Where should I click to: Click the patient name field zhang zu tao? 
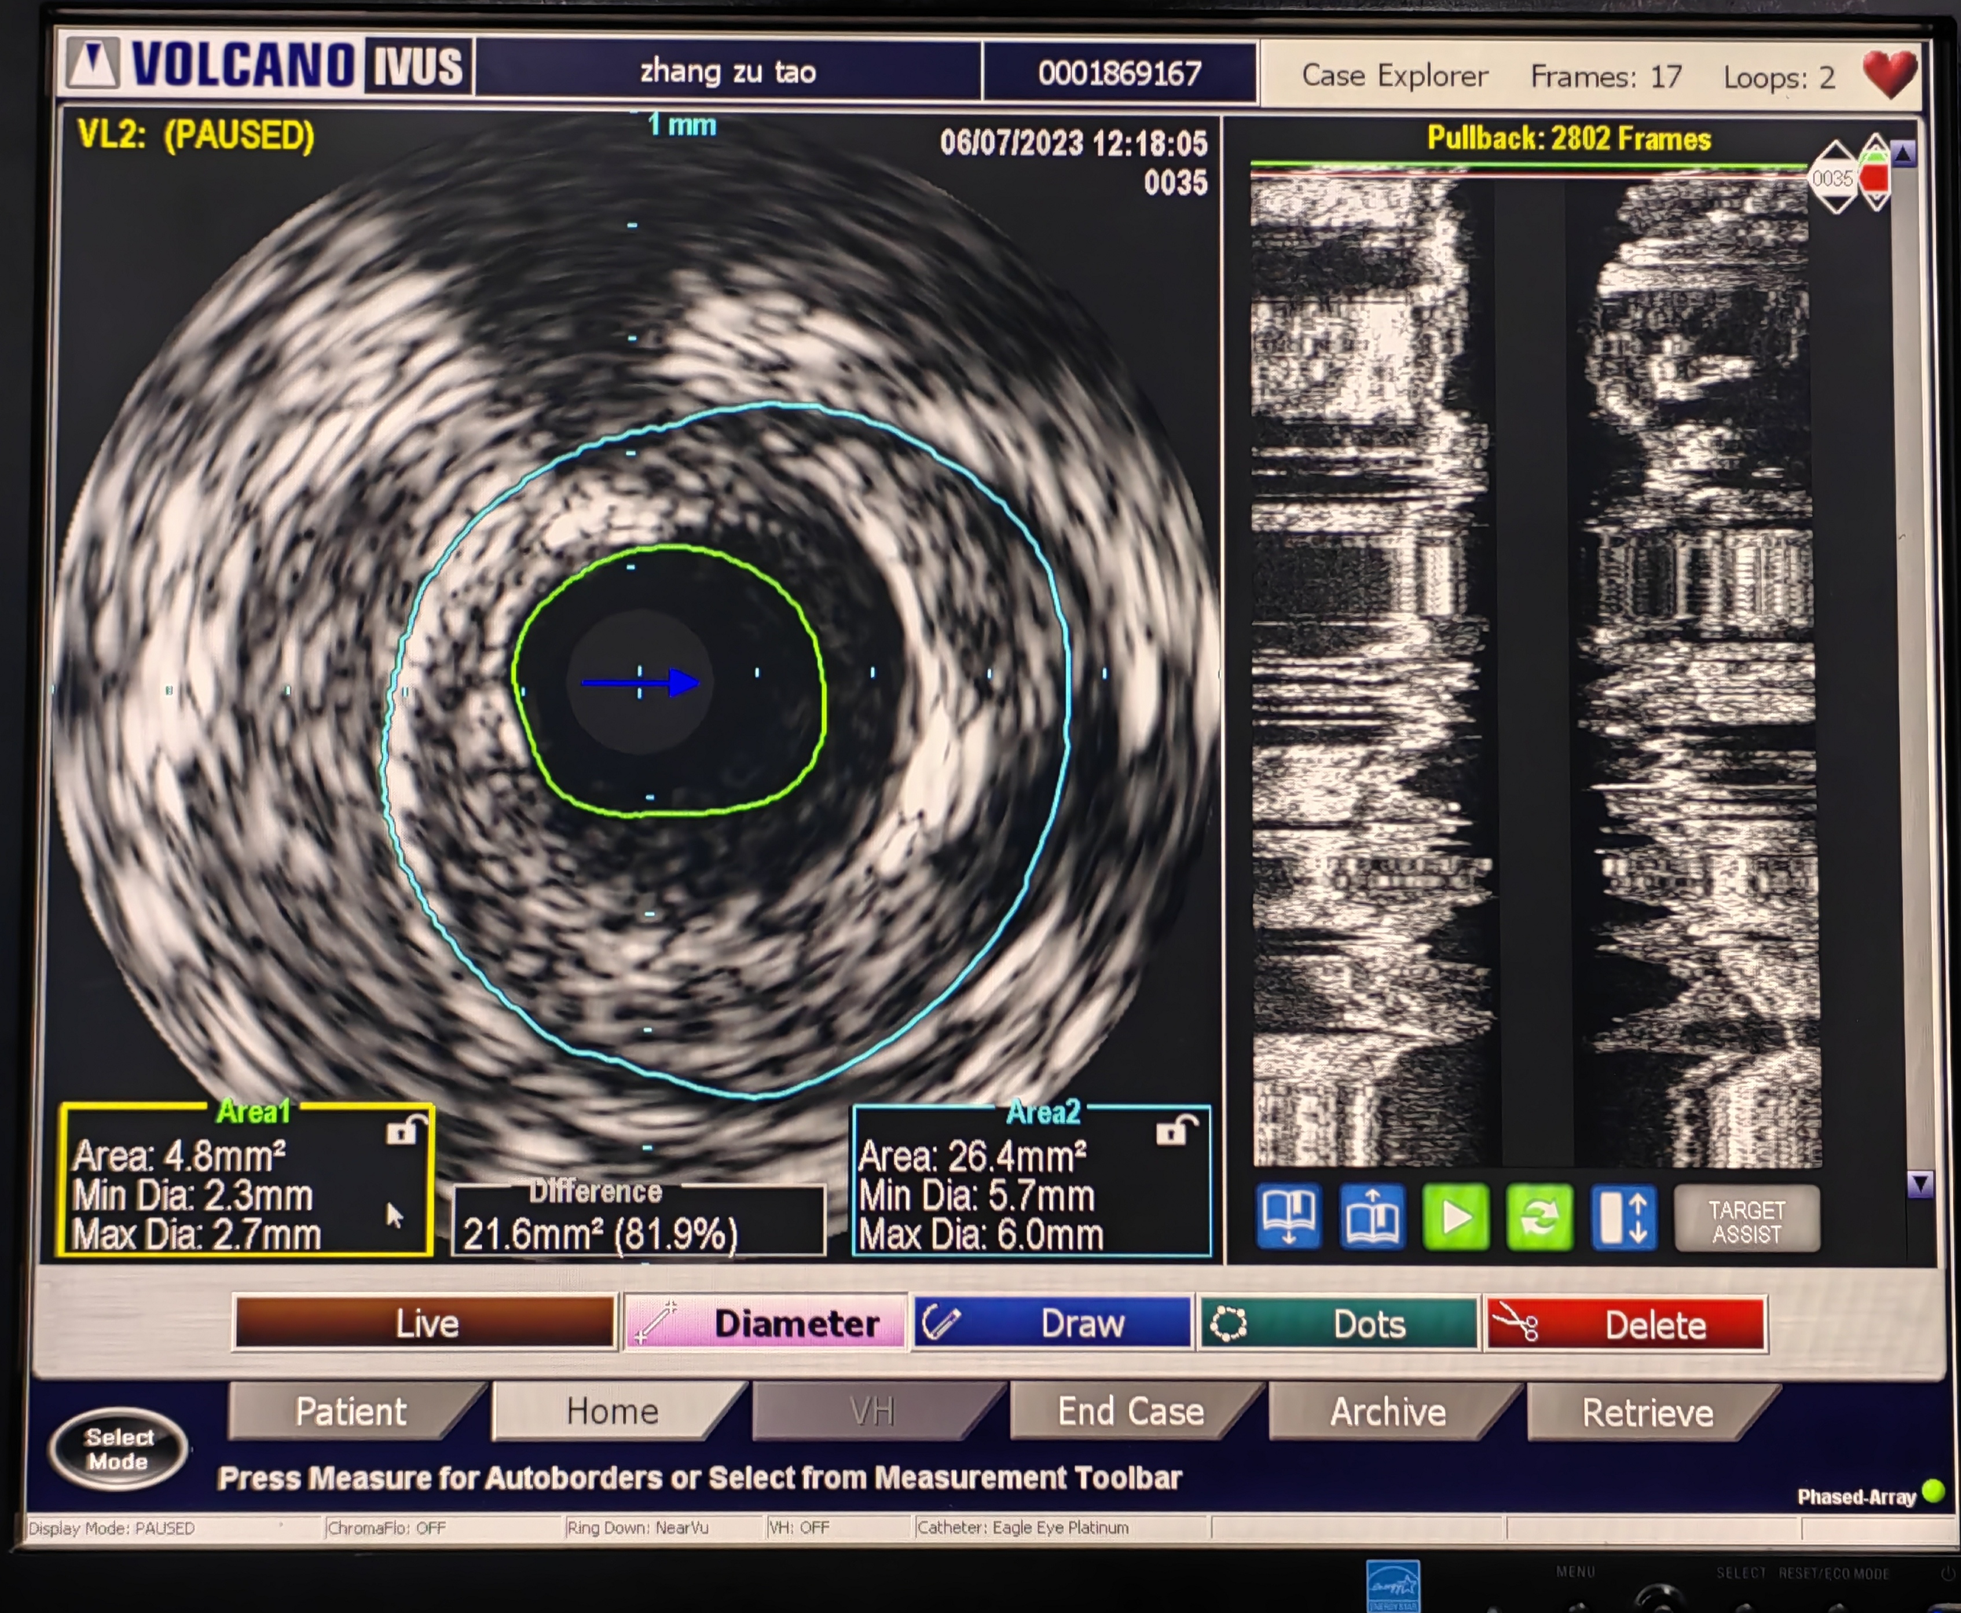pos(728,71)
